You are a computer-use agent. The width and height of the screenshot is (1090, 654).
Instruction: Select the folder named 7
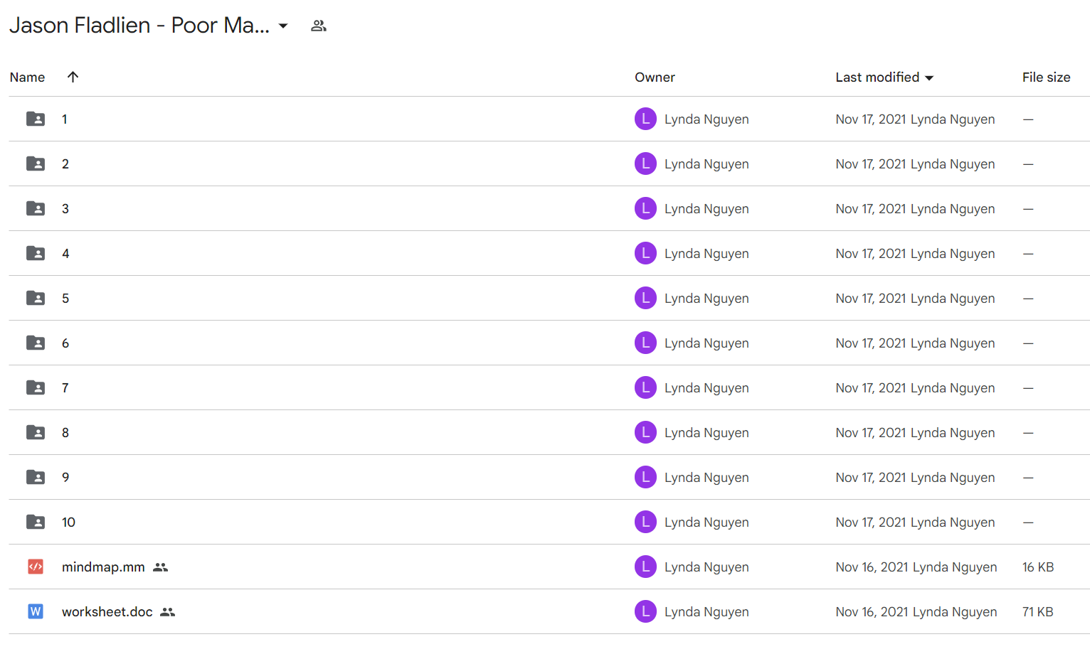tap(65, 388)
